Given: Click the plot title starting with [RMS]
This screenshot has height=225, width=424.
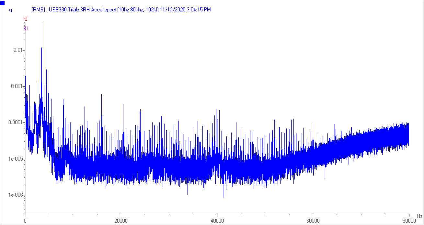Looking at the screenshot, I should click(x=121, y=10).
